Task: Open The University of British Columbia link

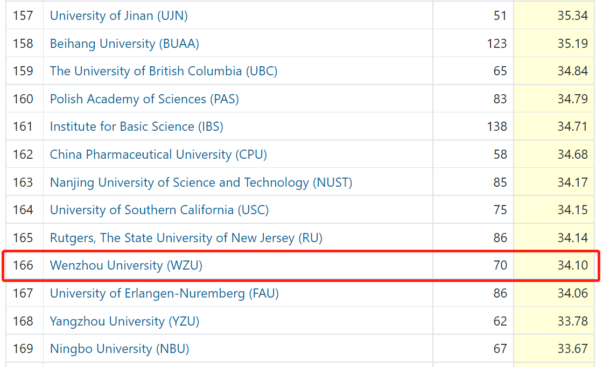Action: pos(163,71)
